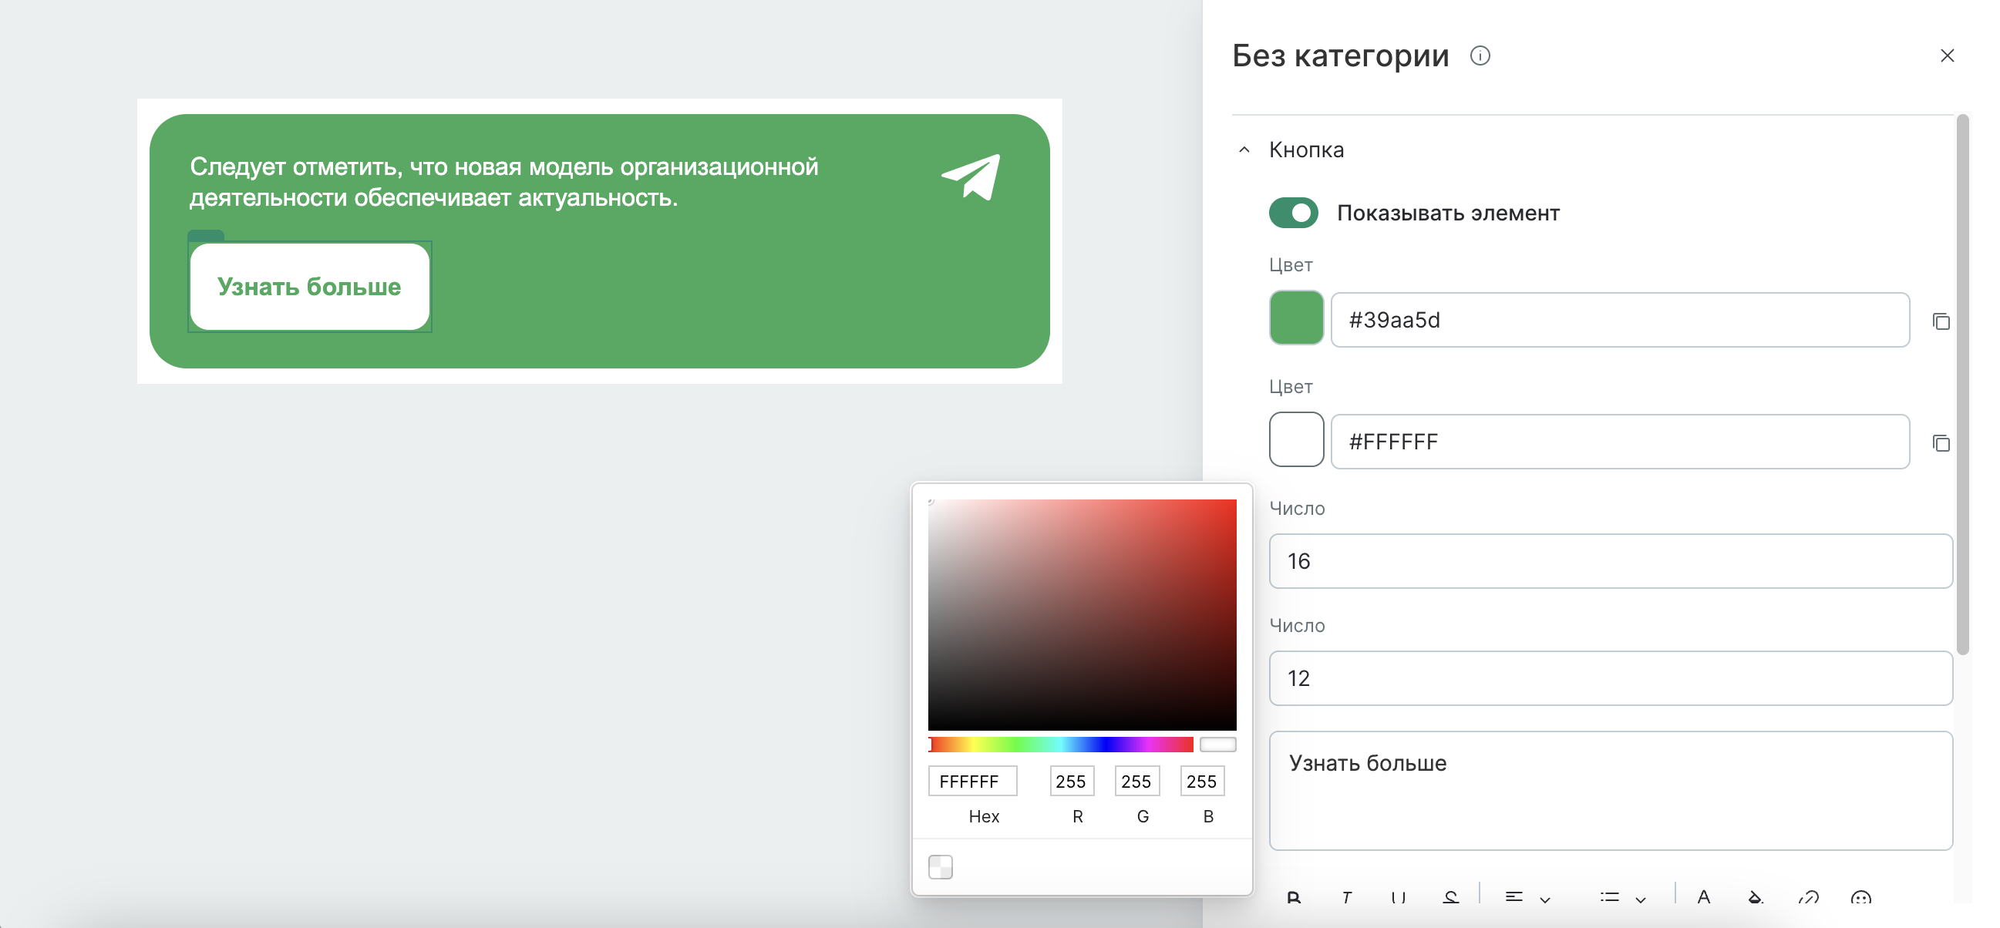Image resolution: width=2000 pixels, height=928 pixels.
Task: Click the Число field containing 12
Action: (1610, 678)
